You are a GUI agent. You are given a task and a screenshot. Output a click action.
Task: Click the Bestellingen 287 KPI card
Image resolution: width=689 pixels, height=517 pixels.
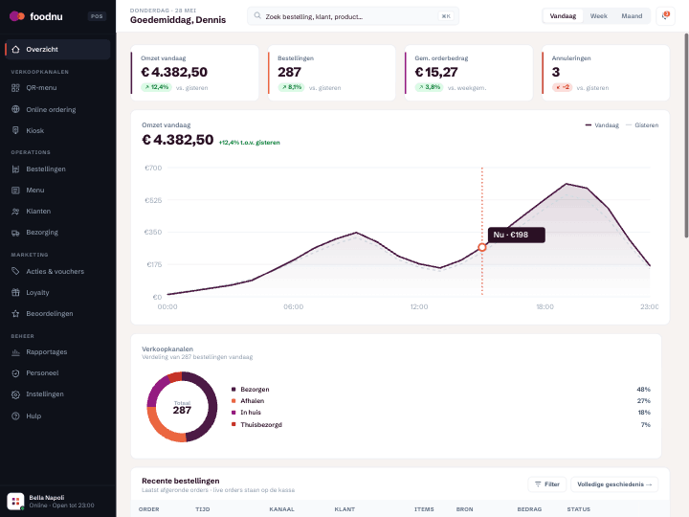332,73
